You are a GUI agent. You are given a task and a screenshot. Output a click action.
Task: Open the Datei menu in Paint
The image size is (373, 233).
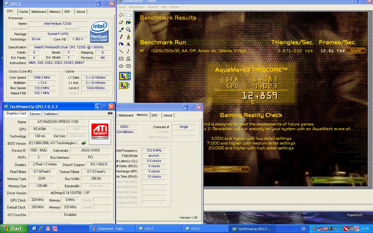point(122,7)
